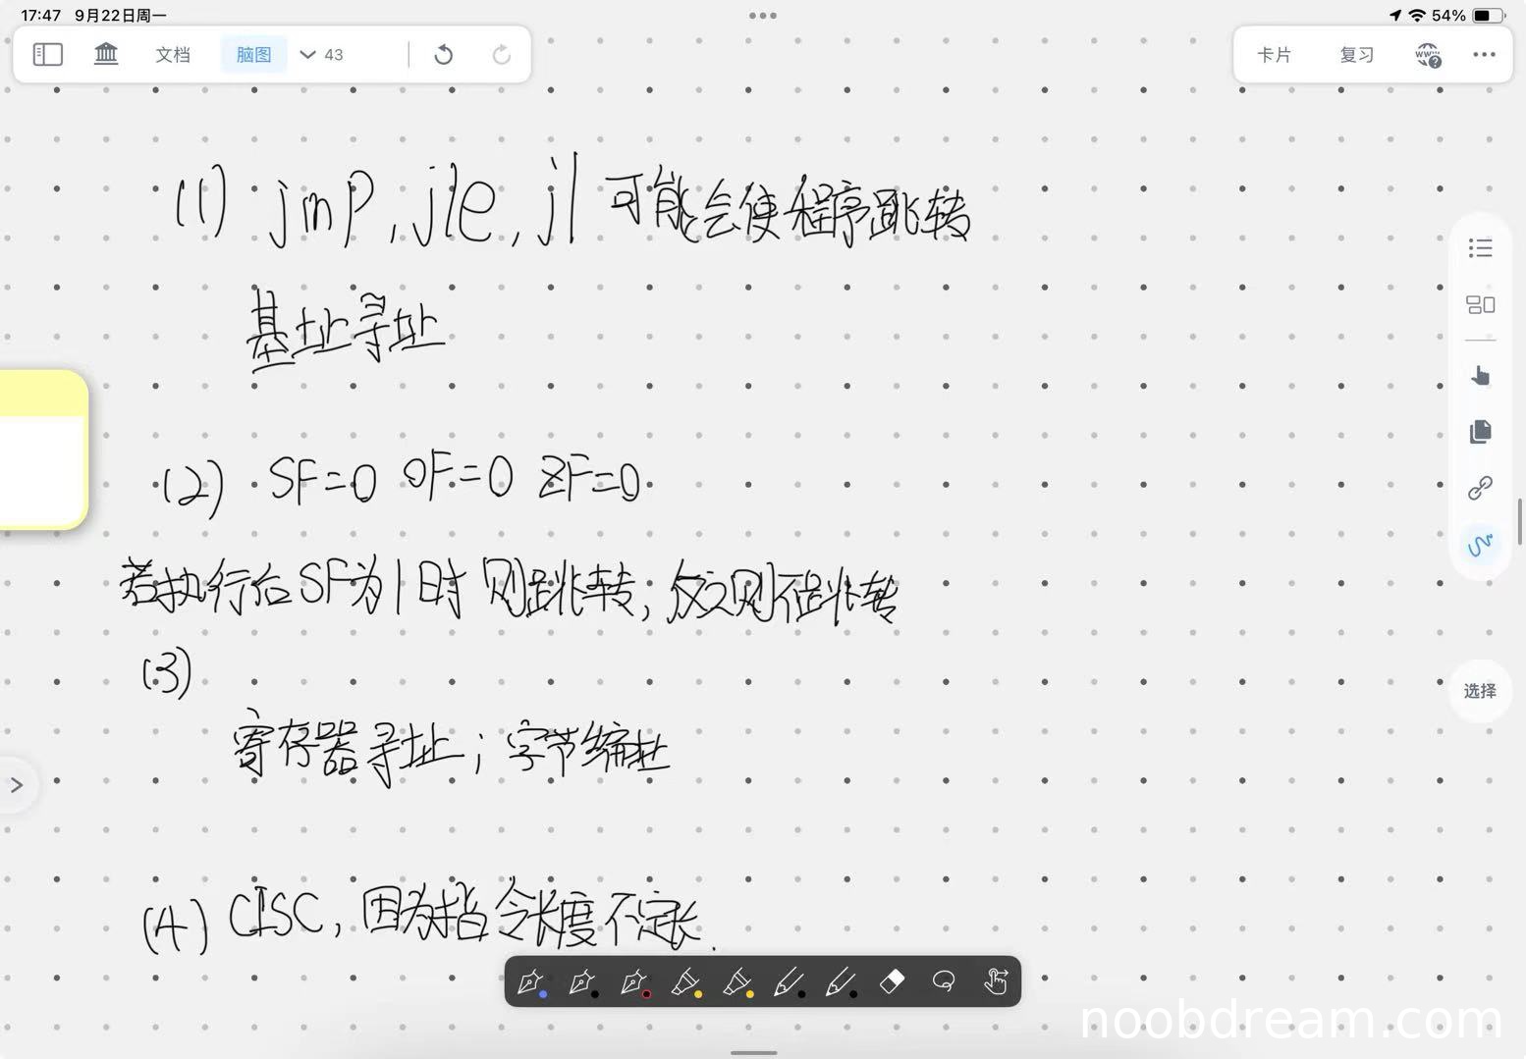The image size is (1526, 1059).
Task: Expand the page number 43 dropdown
Action: [322, 55]
